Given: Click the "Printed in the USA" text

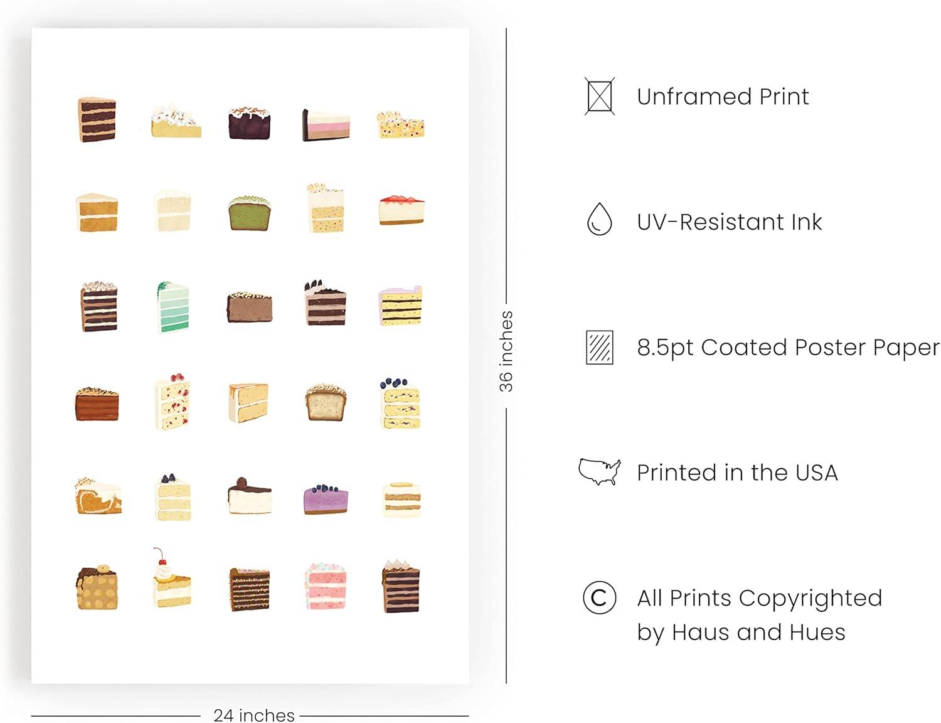Looking at the screenshot, I should pyautogui.click(x=737, y=473).
